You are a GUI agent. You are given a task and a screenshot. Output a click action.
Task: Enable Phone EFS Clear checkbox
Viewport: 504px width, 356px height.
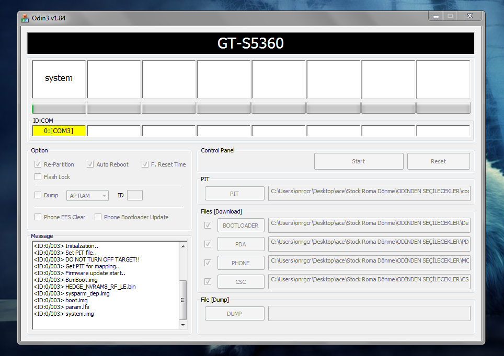pos(38,217)
